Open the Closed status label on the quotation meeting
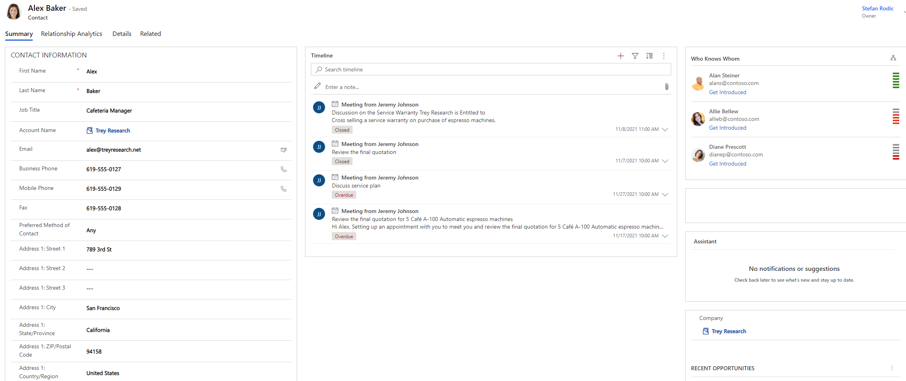Viewport: 906px width, 381px height. point(342,161)
